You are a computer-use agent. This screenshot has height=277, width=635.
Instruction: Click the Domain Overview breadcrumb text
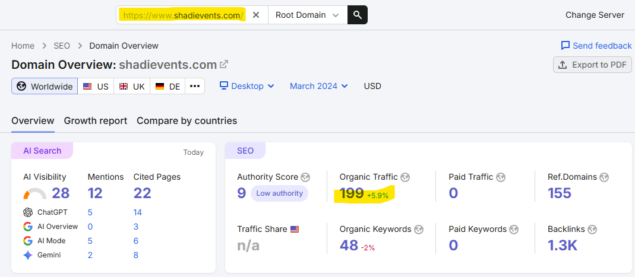pyautogui.click(x=124, y=46)
